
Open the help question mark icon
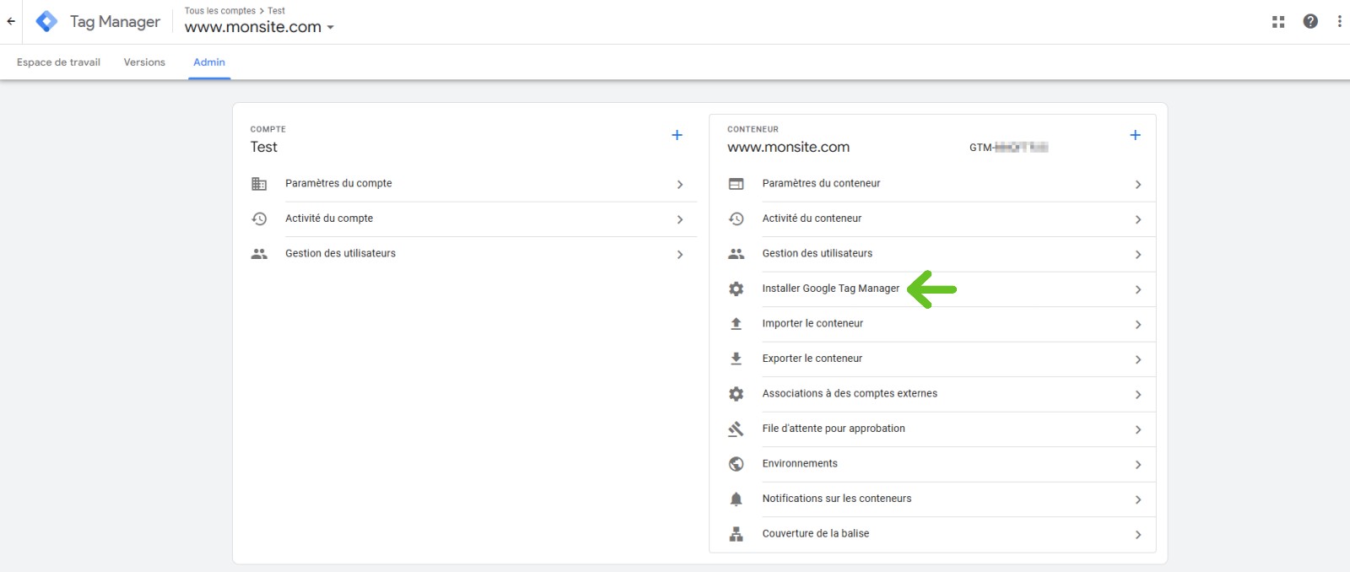1310,22
